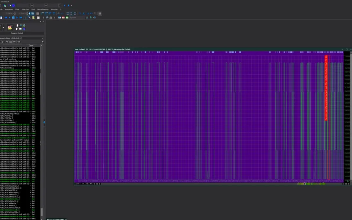Click the red square toolbar icon
The height and width of the screenshot is (220, 352).
click(63, 18)
